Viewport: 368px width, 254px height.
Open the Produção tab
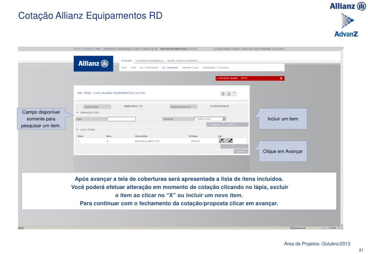[x=127, y=61]
